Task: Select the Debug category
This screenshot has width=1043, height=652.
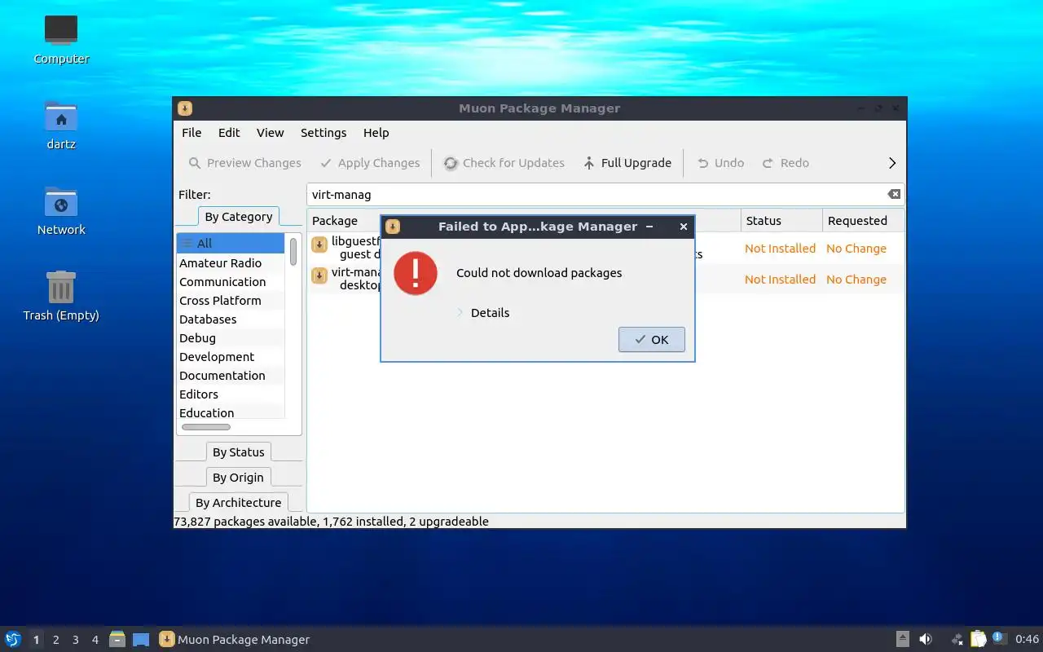Action: coord(231,338)
